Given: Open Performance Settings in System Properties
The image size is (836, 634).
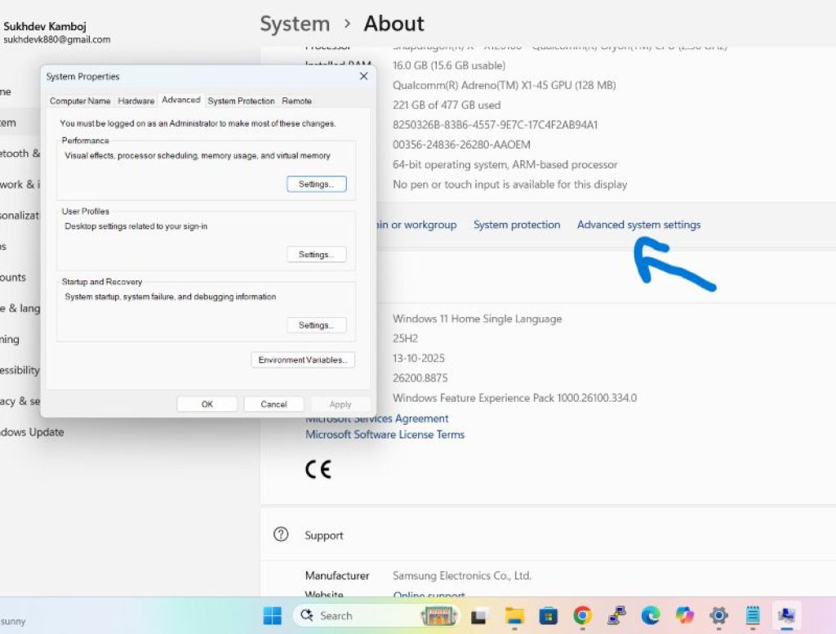Looking at the screenshot, I should [316, 184].
